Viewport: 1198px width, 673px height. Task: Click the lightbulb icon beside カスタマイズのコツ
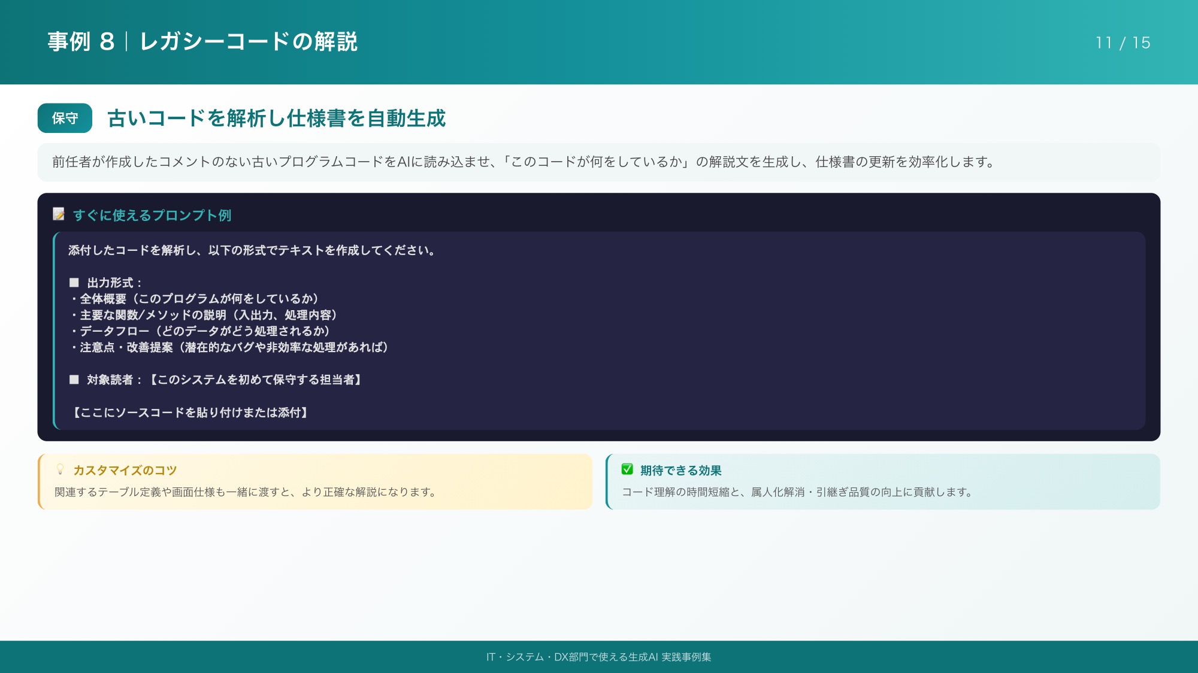click(x=60, y=469)
